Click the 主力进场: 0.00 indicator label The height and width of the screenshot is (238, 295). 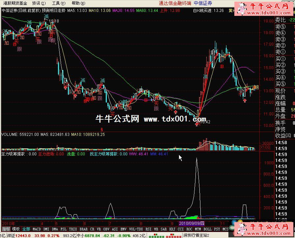51,154
